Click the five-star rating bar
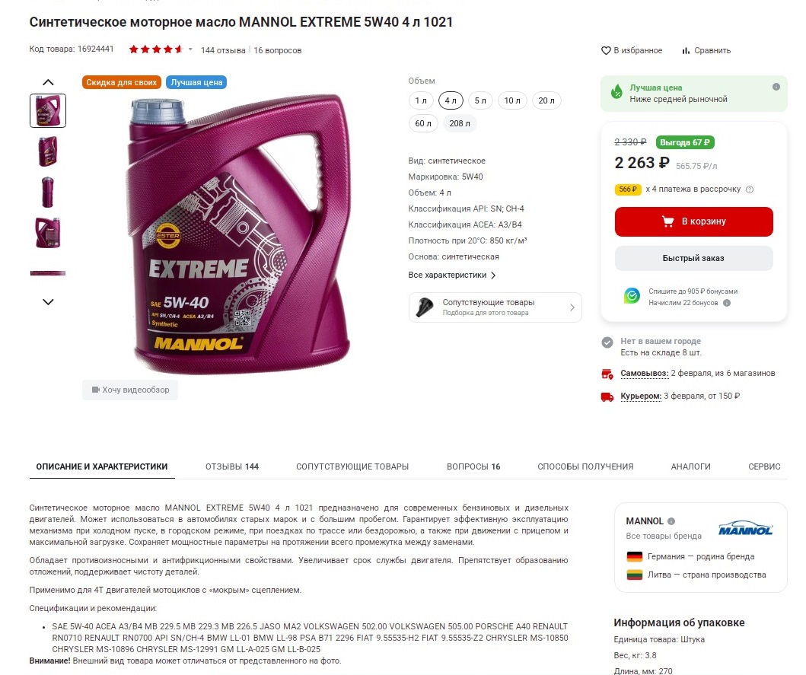The image size is (806, 675). point(156,49)
